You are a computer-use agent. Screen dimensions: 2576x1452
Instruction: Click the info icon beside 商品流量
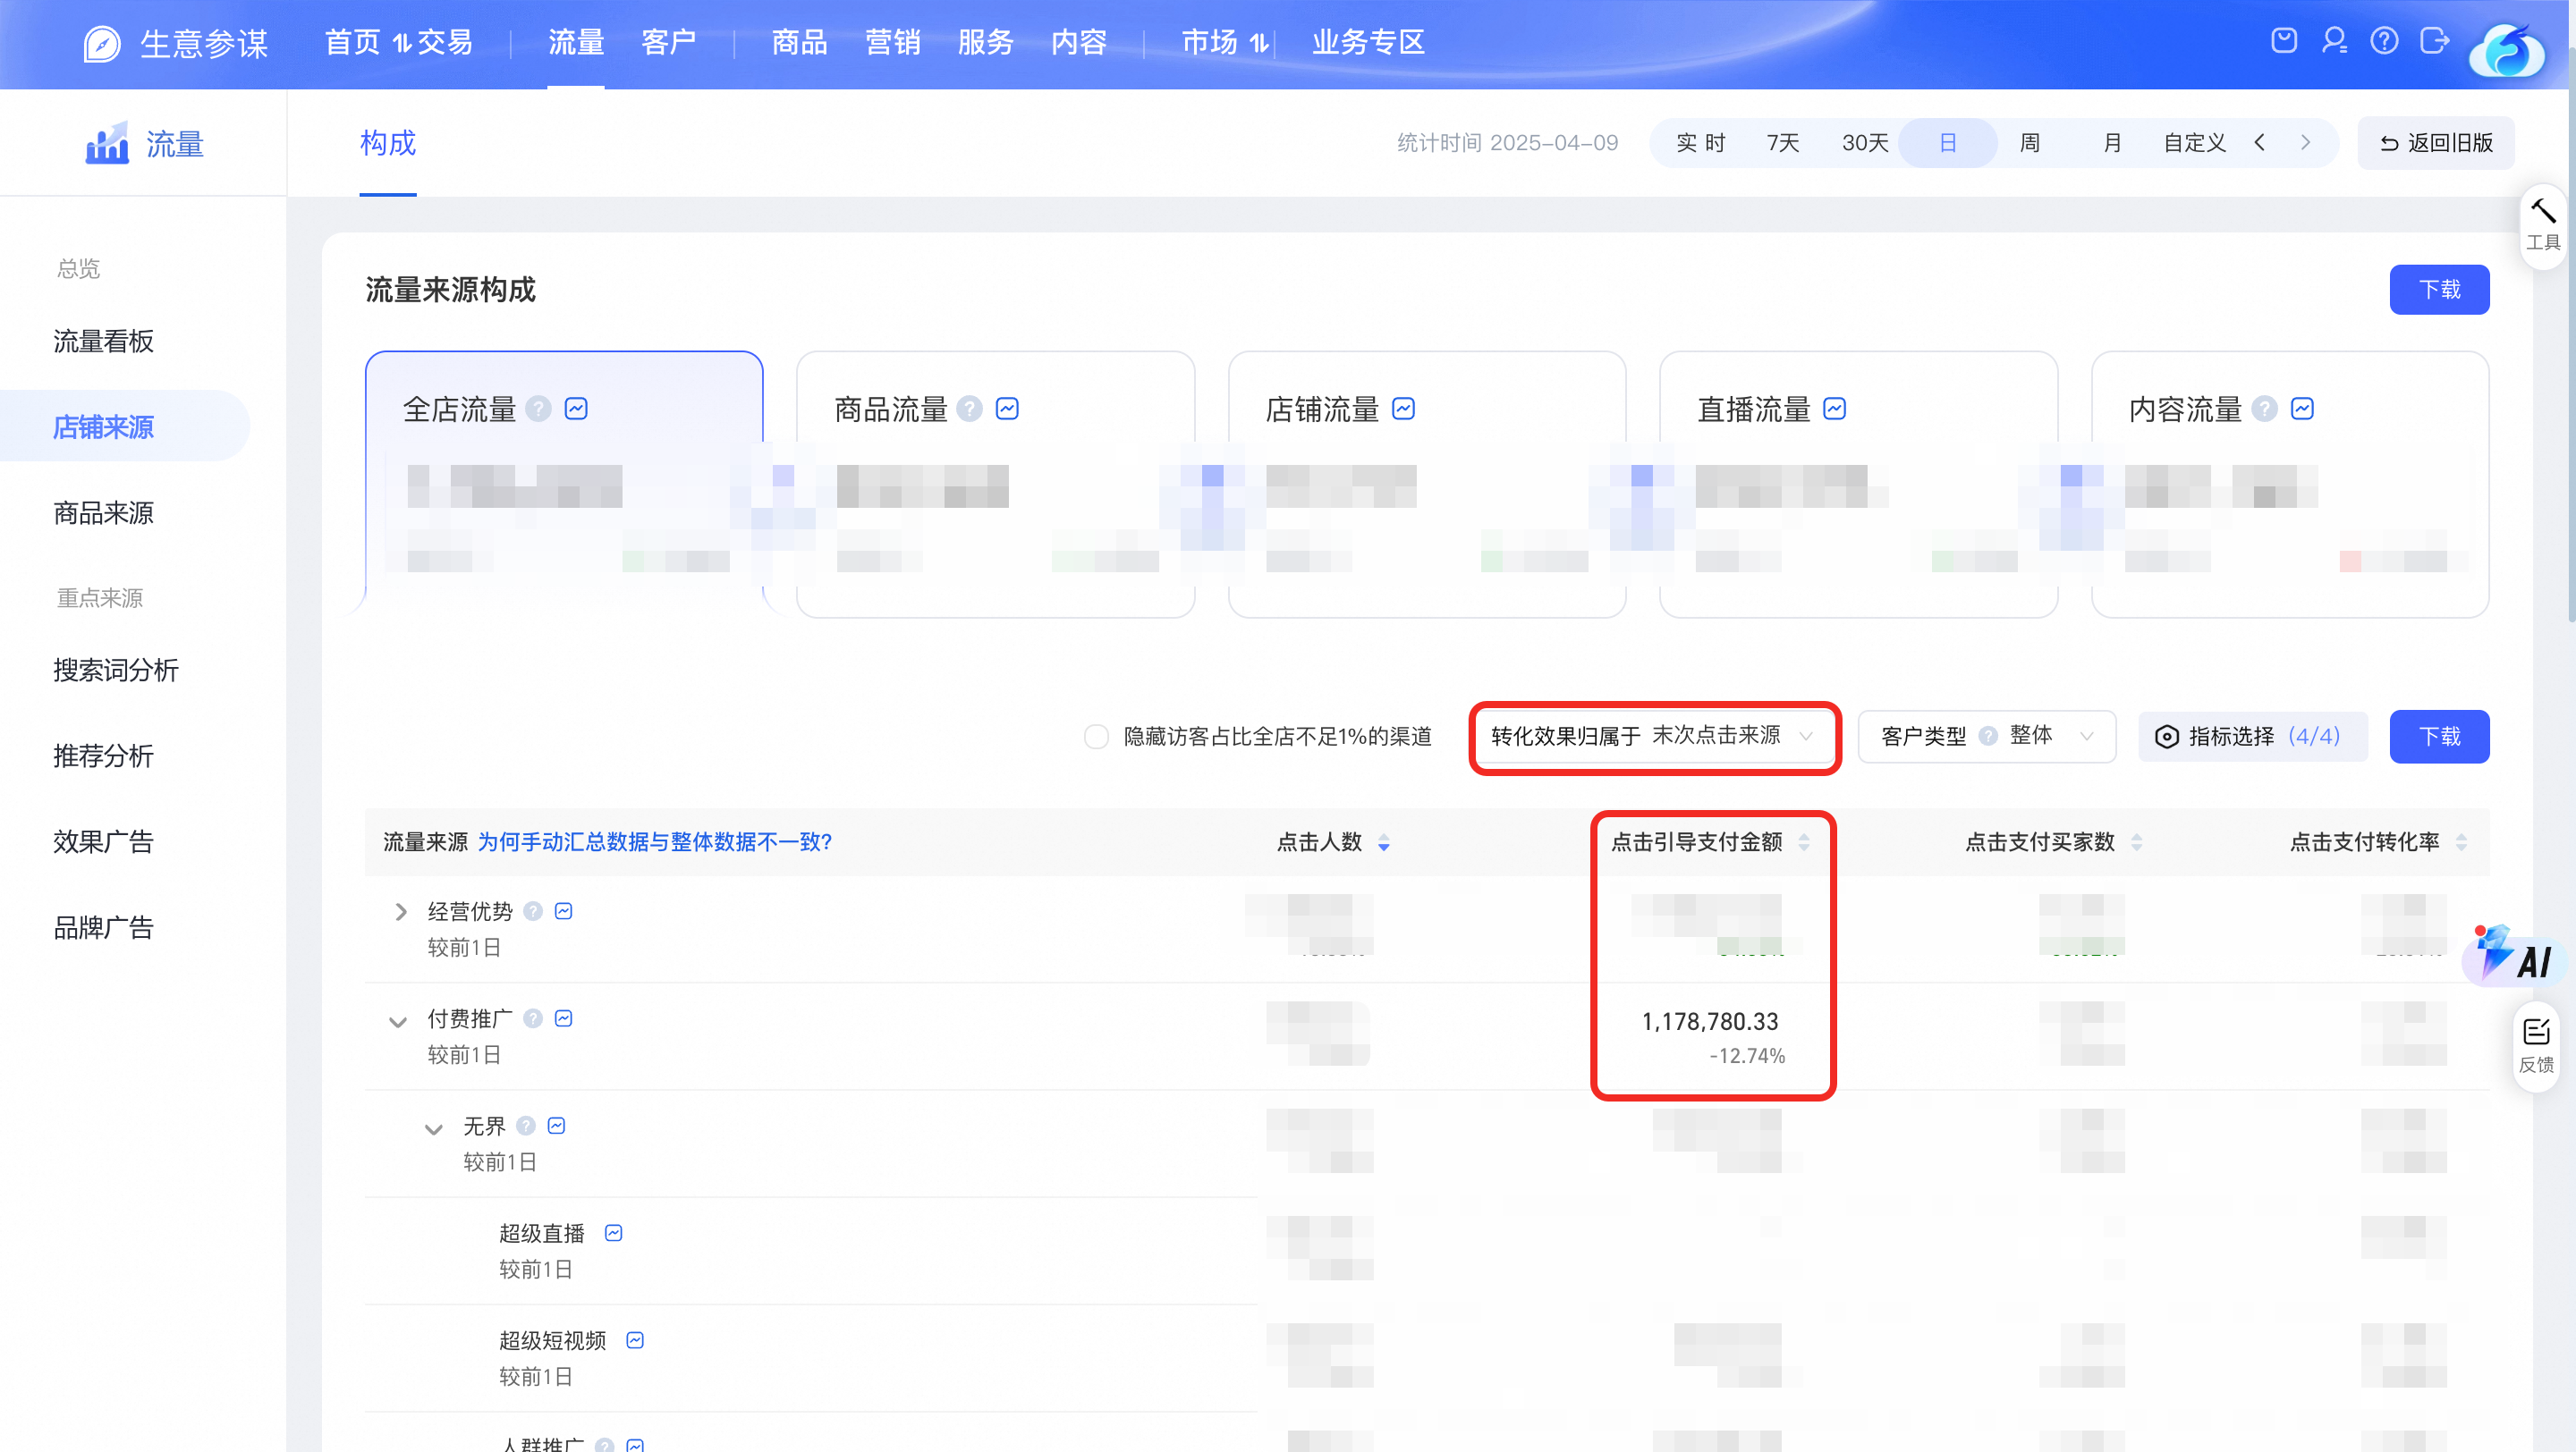[x=969, y=409]
